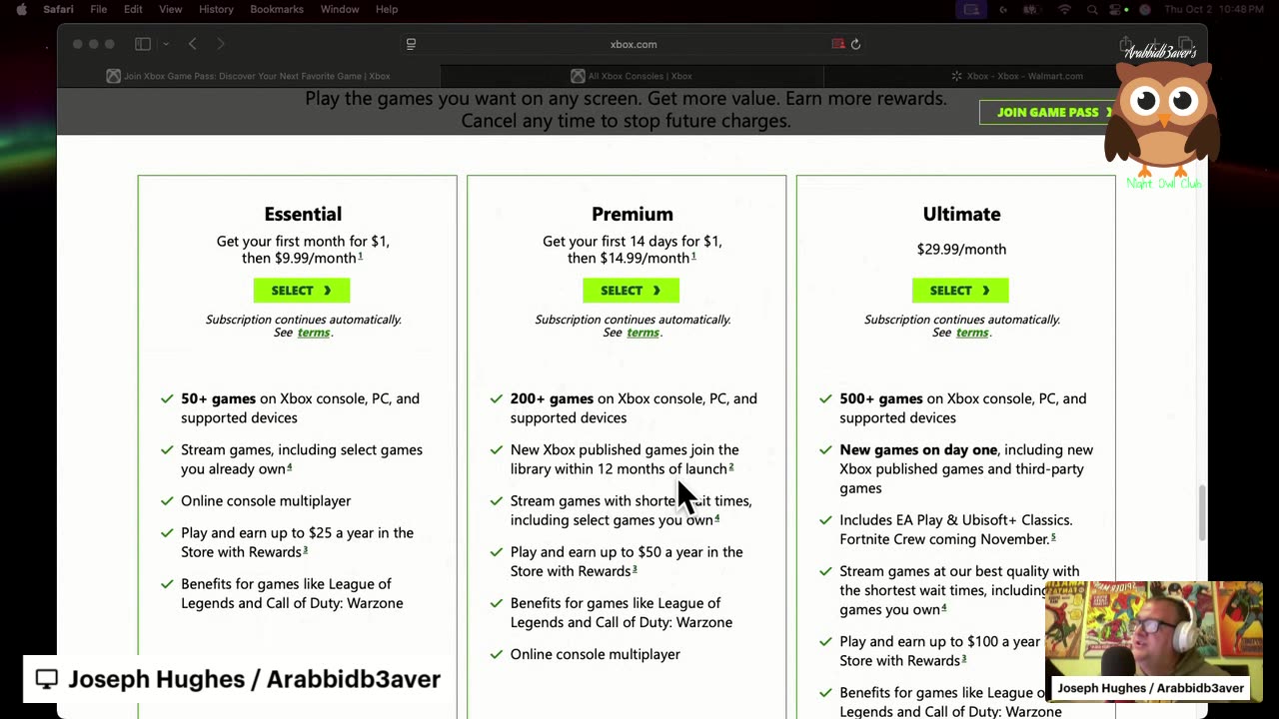This screenshot has width=1279, height=719.
Task: Open the page settings icon in address bar
Action: pyautogui.click(x=411, y=44)
